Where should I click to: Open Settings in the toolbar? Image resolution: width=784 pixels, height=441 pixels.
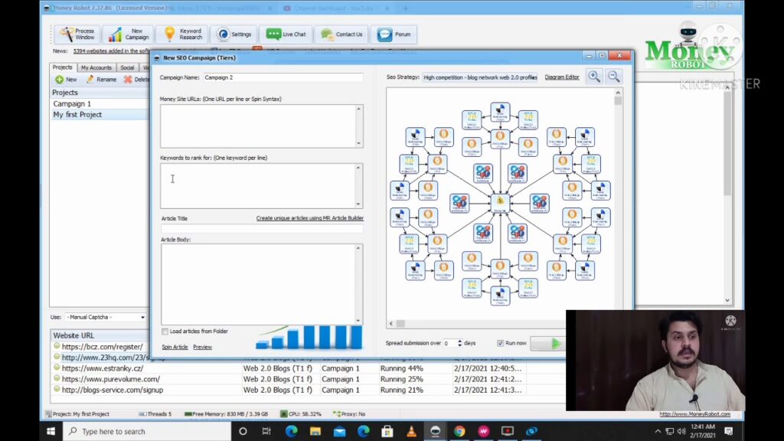click(234, 34)
